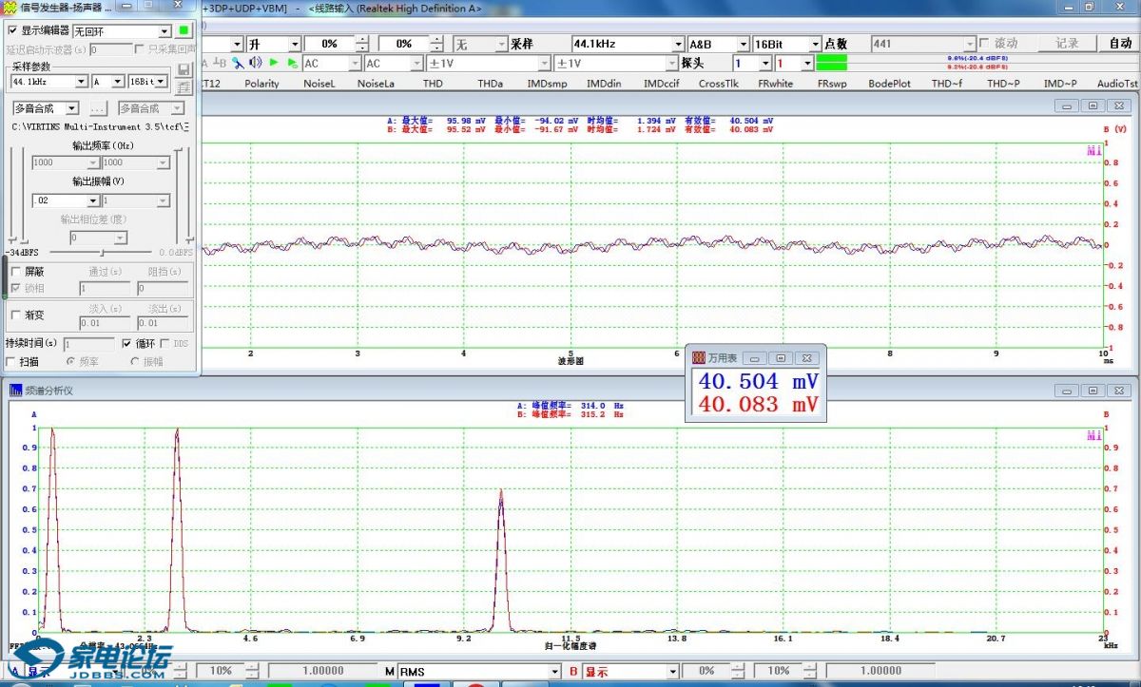Open the BodePlot panel tab
Viewport: 1141px width, 687px height.
pos(889,84)
